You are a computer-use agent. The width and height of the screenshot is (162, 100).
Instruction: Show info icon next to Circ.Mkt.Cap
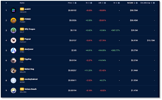coord(154,3)
